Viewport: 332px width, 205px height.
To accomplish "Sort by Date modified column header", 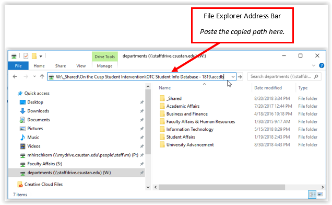I will (x=268, y=88).
